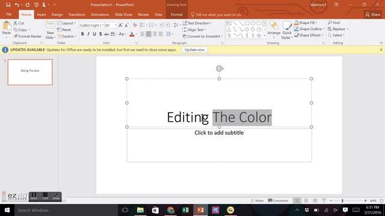385x216 pixels.
Task: Toggle italic formatting
Action: 88,34
